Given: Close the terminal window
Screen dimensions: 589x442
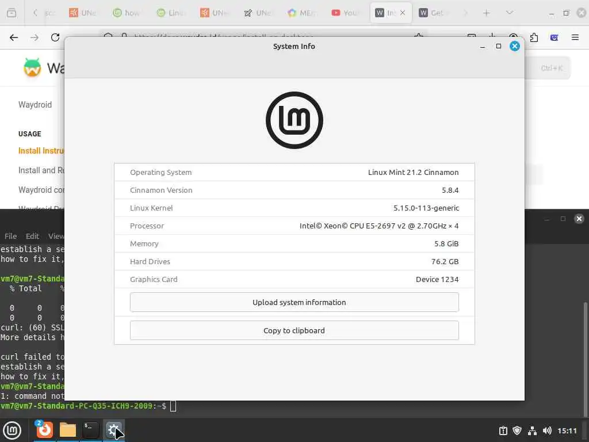Looking at the screenshot, I should pyautogui.click(x=579, y=219).
